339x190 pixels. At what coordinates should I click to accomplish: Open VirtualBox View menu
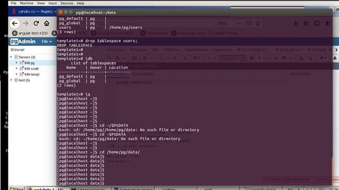(41, 3)
